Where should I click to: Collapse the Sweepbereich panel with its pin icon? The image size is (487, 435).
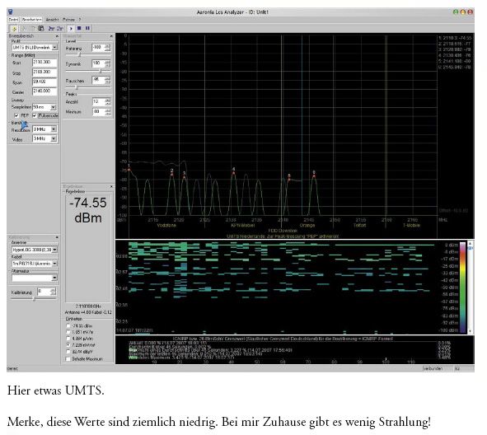coord(57,36)
